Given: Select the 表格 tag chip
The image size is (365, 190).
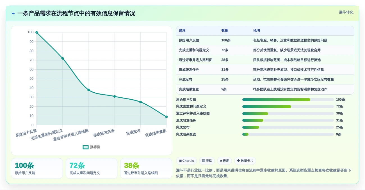Looking at the screenshot, I should point(207,161).
